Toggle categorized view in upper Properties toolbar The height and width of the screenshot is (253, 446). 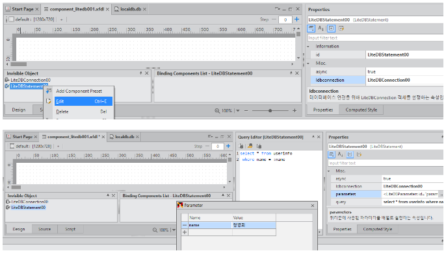tap(311, 29)
